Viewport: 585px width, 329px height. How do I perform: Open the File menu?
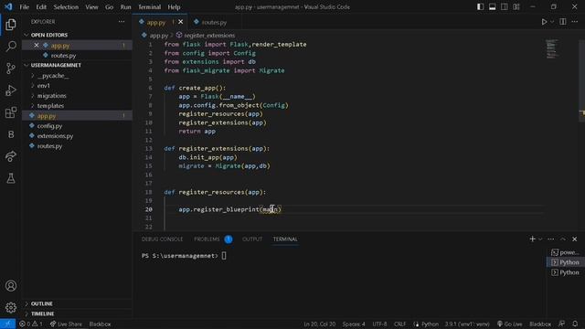pyautogui.click(x=25, y=6)
